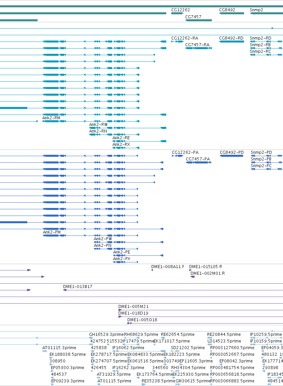Select clone end DME1-002M01.R
The image size is (283, 386).
coord(208,273)
